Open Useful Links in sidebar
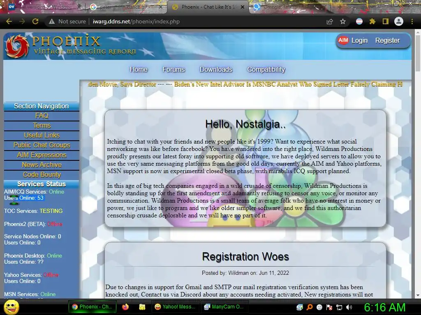The height and width of the screenshot is (315, 421). [x=42, y=135]
